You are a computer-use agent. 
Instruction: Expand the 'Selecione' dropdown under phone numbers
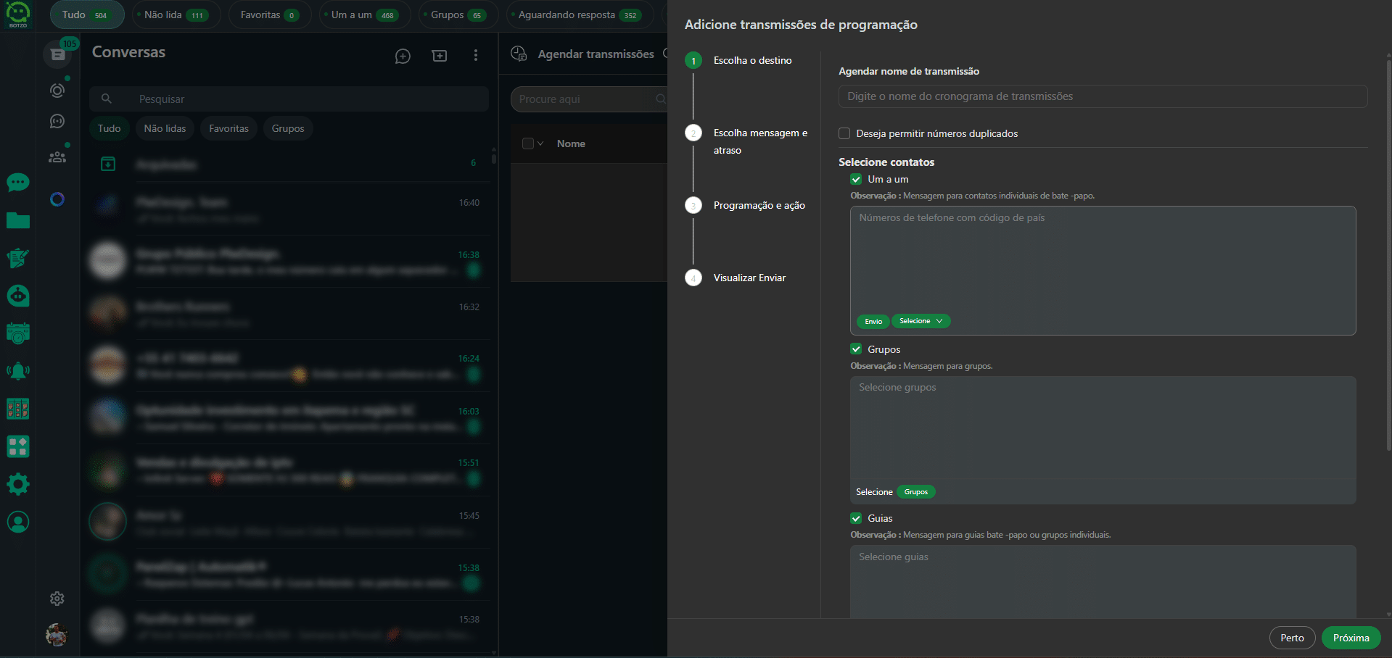(921, 321)
